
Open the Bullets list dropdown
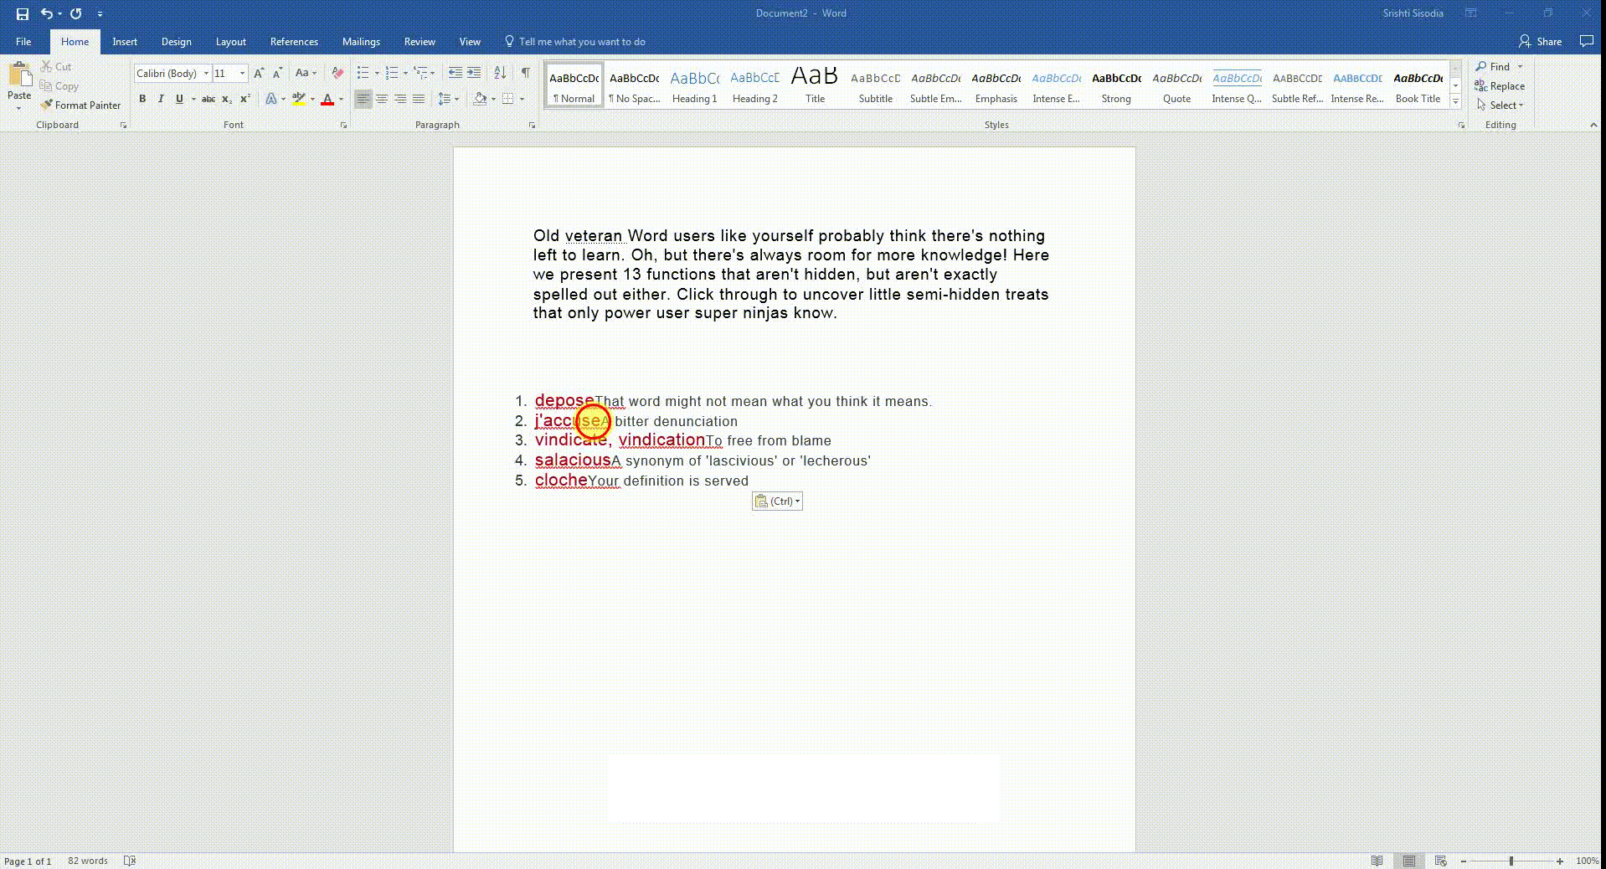tap(377, 73)
